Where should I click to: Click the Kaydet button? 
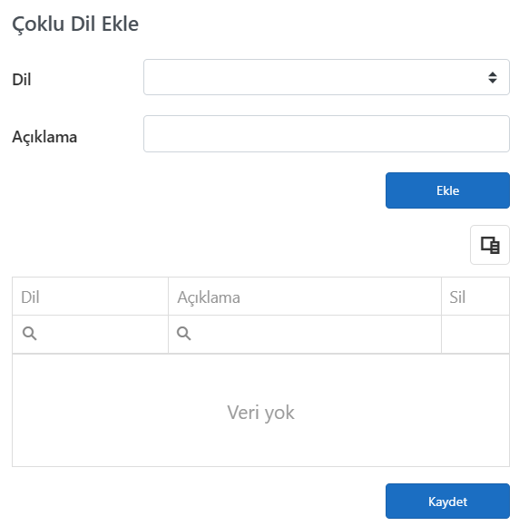pyautogui.click(x=447, y=502)
